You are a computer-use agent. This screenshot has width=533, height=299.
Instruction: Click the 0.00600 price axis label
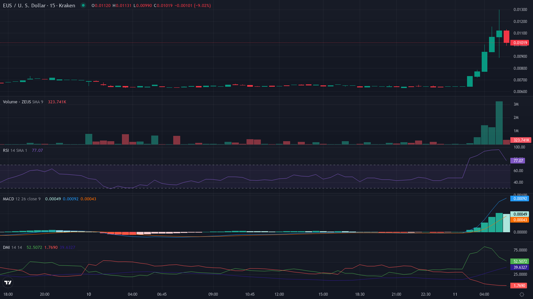(520, 92)
